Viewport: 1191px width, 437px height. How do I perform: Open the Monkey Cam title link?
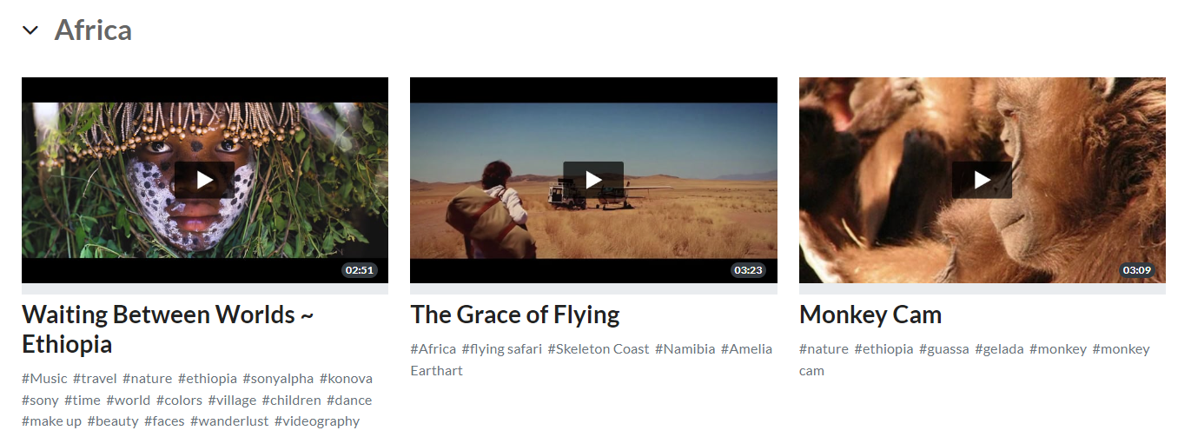click(x=870, y=315)
